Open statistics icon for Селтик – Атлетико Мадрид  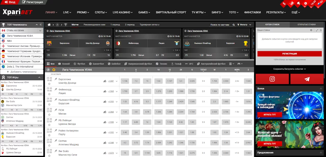[x=105, y=143]
